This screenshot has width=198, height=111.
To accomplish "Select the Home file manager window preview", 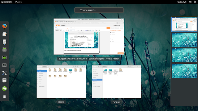I will (x=61, y=82).
